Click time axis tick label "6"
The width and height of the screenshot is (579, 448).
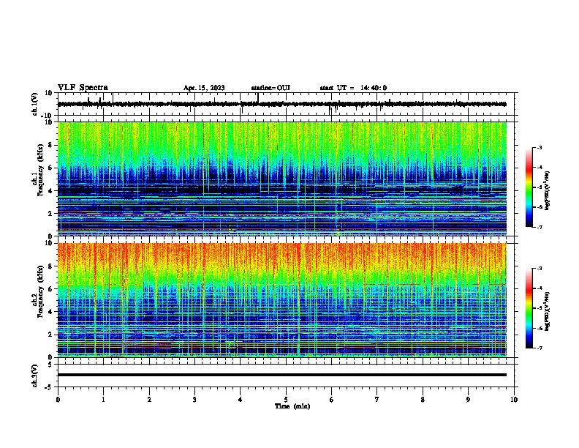[331, 400]
